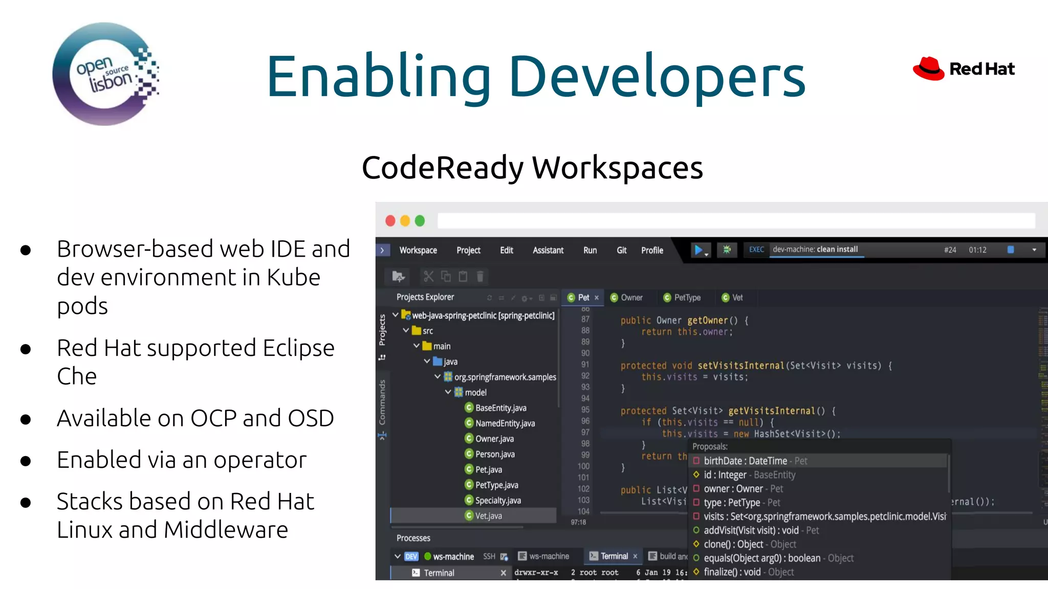Choose type : PetType proposal
This screenshot has width=1048, height=589.
point(819,503)
